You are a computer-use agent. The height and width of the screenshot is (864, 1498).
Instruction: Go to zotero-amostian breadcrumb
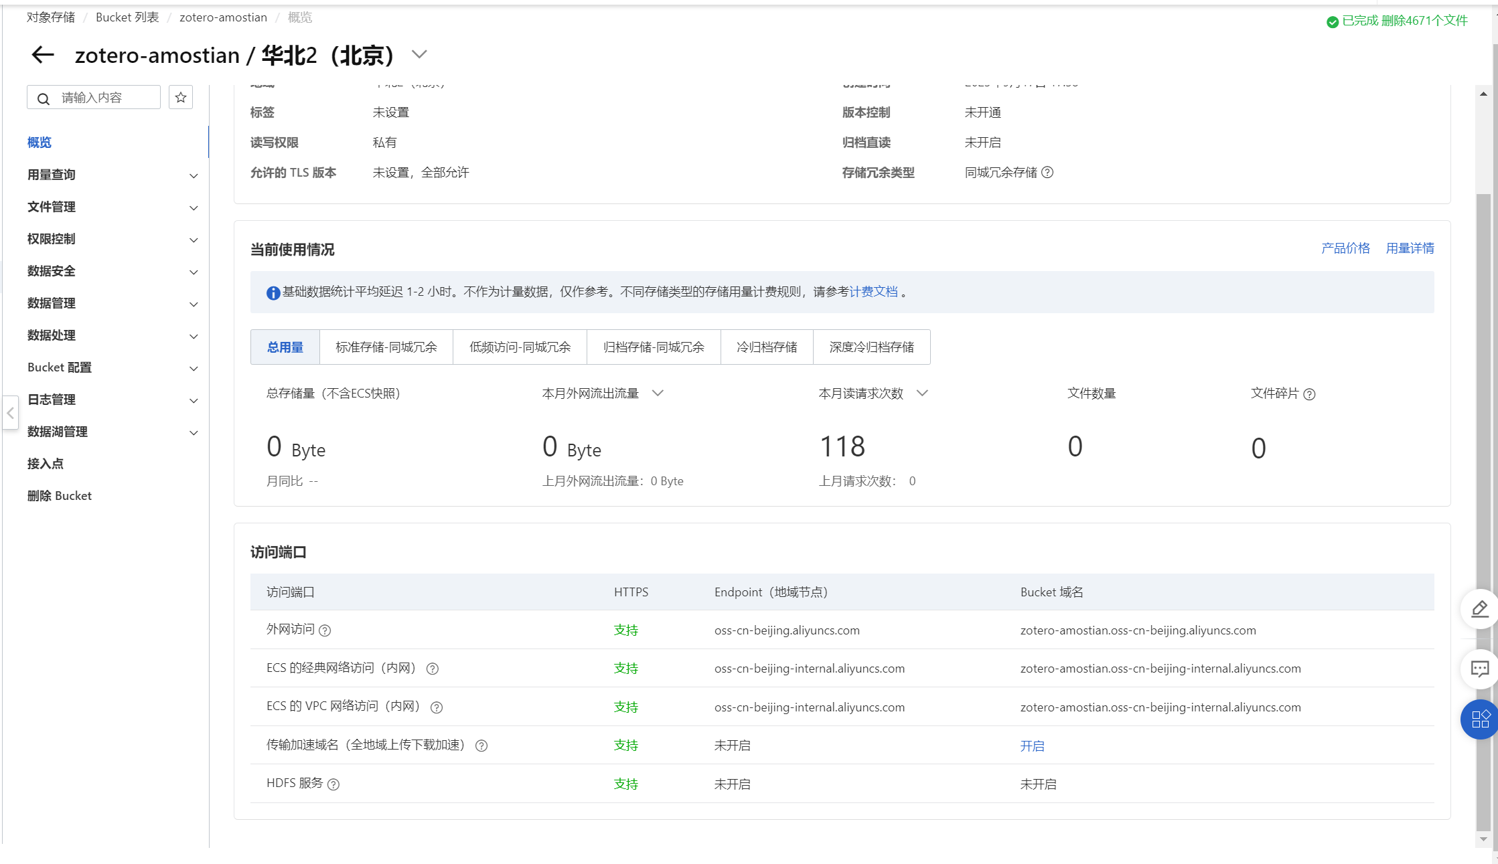coord(223,17)
